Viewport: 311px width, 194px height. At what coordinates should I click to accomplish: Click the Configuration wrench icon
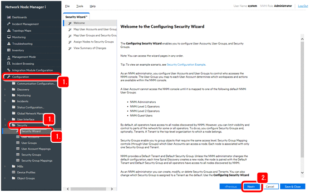tap(9, 77)
